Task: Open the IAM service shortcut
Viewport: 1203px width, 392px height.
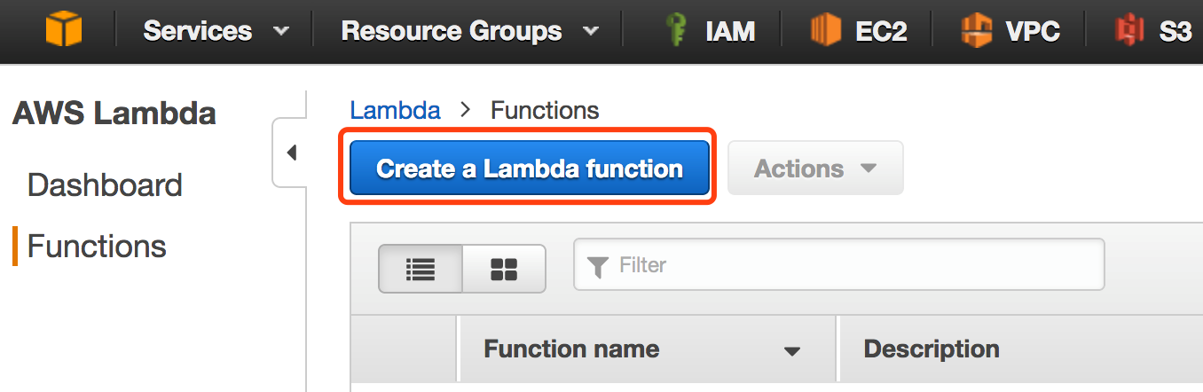Action: click(x=710, y=31)
